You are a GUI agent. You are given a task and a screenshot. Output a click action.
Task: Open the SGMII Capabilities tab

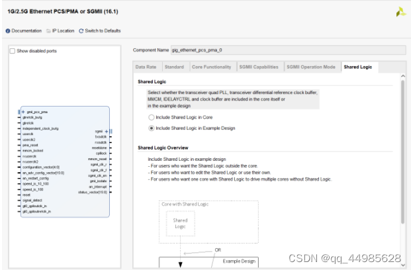pyautogui.click(x=259, y=67)
